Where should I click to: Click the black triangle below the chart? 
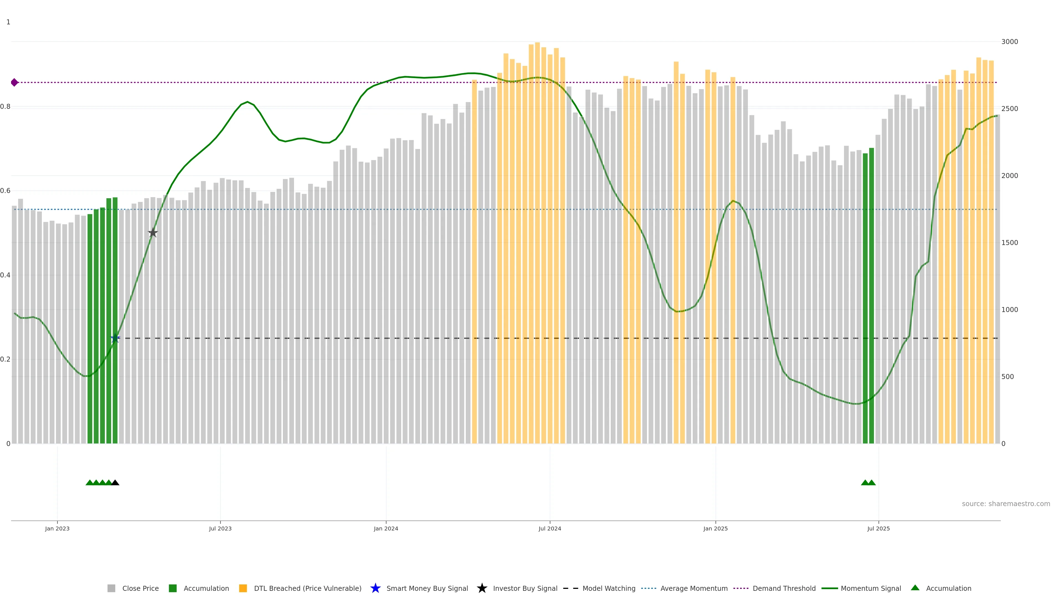115,483
